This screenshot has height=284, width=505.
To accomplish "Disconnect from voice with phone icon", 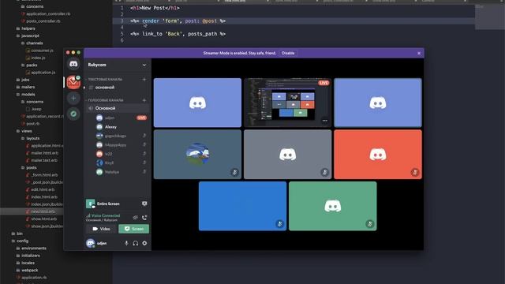I will [x=144, y=218].
